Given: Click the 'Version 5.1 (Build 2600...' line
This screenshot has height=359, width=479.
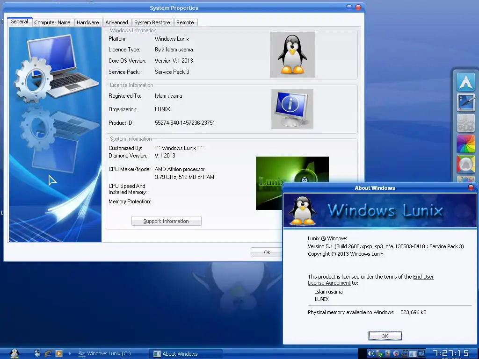Looking at the screenshot, I should [x=386, y=246].
